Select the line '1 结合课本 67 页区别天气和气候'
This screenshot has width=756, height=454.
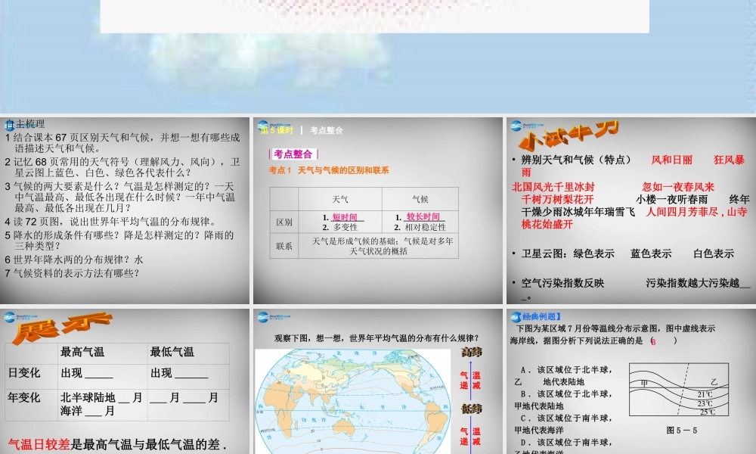pos(122,143)
